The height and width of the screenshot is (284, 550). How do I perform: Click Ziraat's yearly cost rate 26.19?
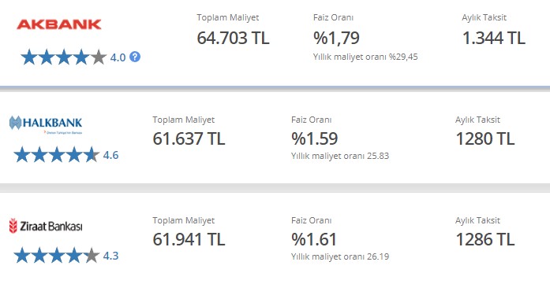tap(378, 256)
